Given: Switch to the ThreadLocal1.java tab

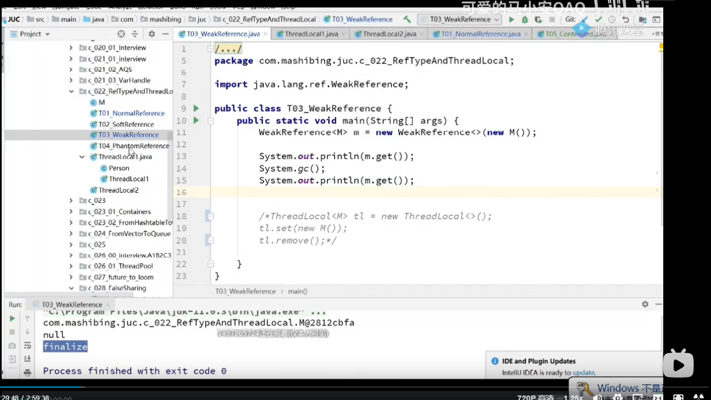Looking at the screenshot, I should click(x=311, y=34).
